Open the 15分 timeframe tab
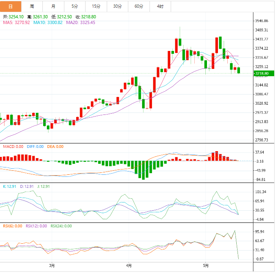The image size is (275, 273). click(96, 6)
